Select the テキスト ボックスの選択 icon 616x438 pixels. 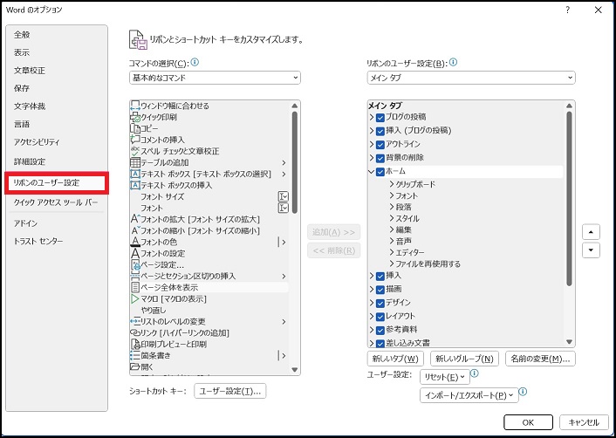(135, 174)
